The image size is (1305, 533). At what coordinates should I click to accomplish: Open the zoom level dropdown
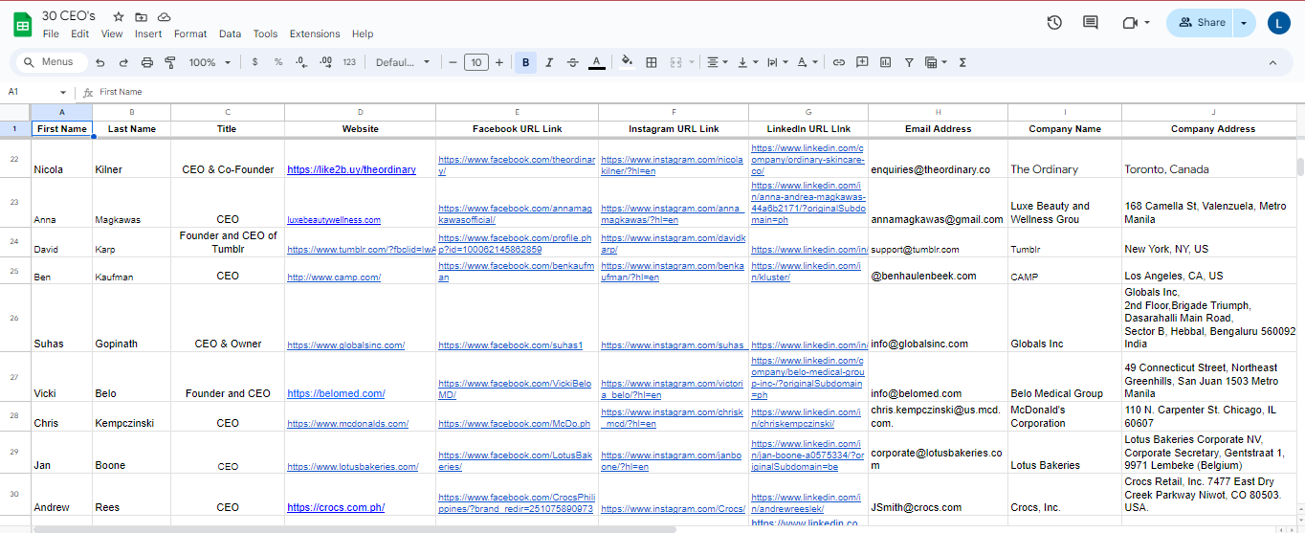(x=210, y=62)
